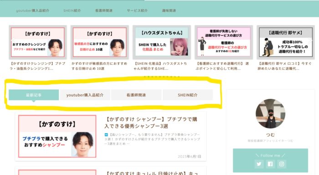319x175 pixels.
Task: Select the last carousel pagination dot
Action: click(179, 77)
